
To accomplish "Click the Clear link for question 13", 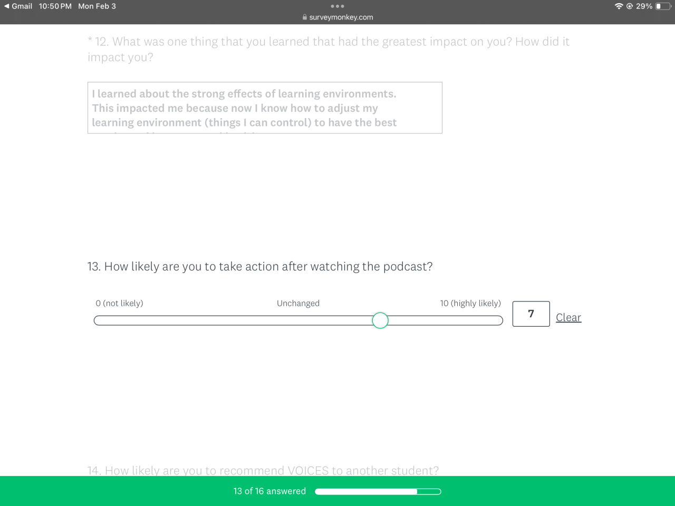I will pos(568,317).
